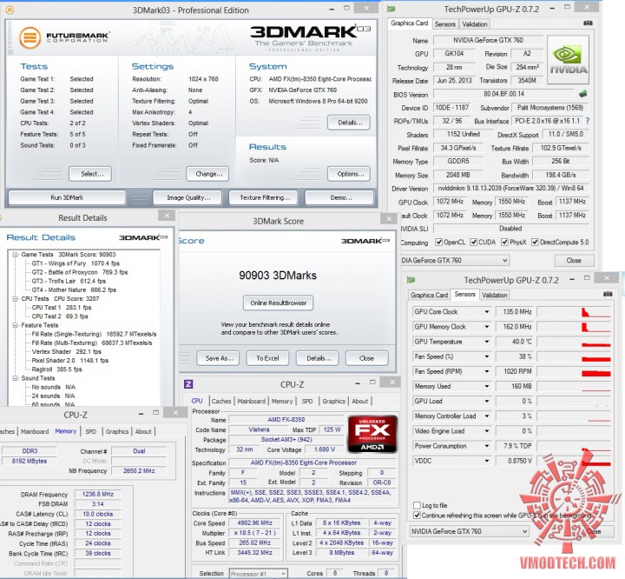The width and height of the screenshot is (625, 579).
Task: Click the AMD FX processor logo in CPU-Z
Action: click(372, 434)
